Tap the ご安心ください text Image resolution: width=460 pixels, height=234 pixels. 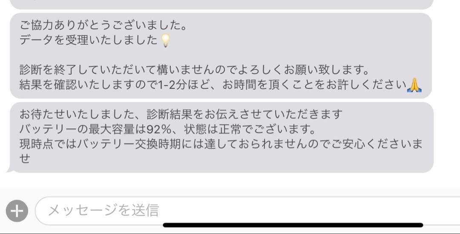tap(366, 144)
